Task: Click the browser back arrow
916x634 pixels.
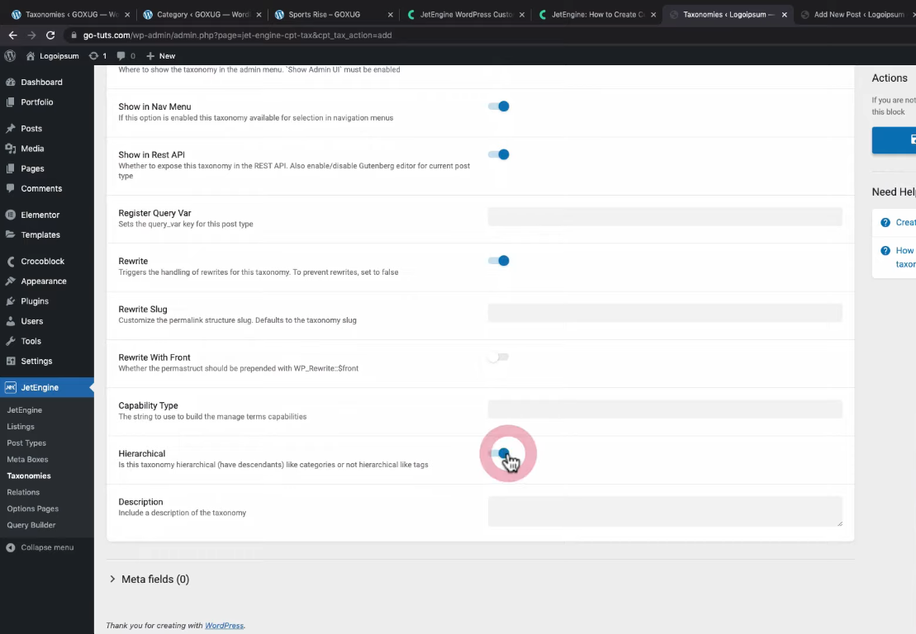Action: pyautogui.click(x=13, y=35)
